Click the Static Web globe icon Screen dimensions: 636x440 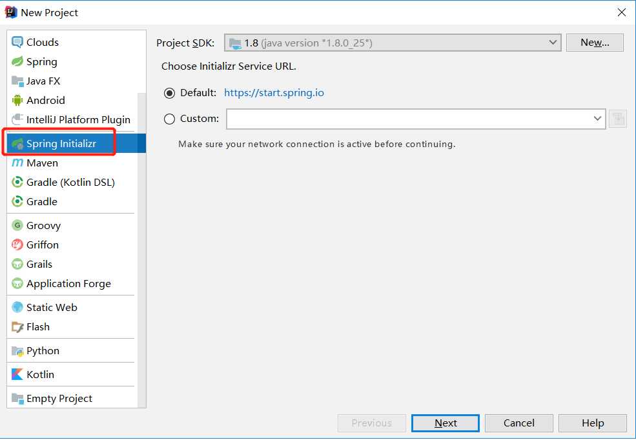(17, 308)
